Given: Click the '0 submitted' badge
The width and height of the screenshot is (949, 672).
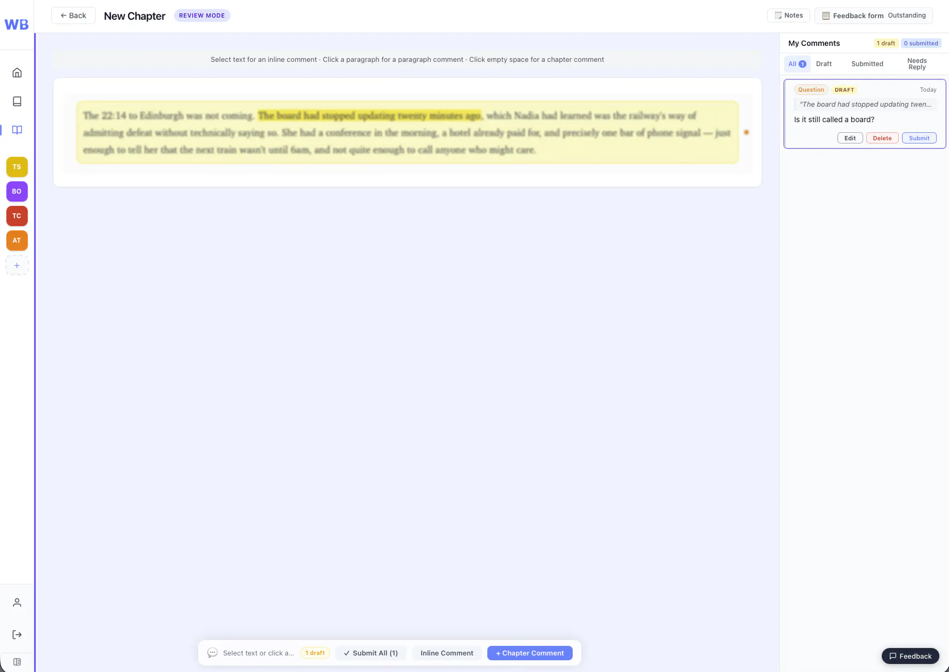Looking at the screenshot, I should pyautogui.click(x=921, y=43).
